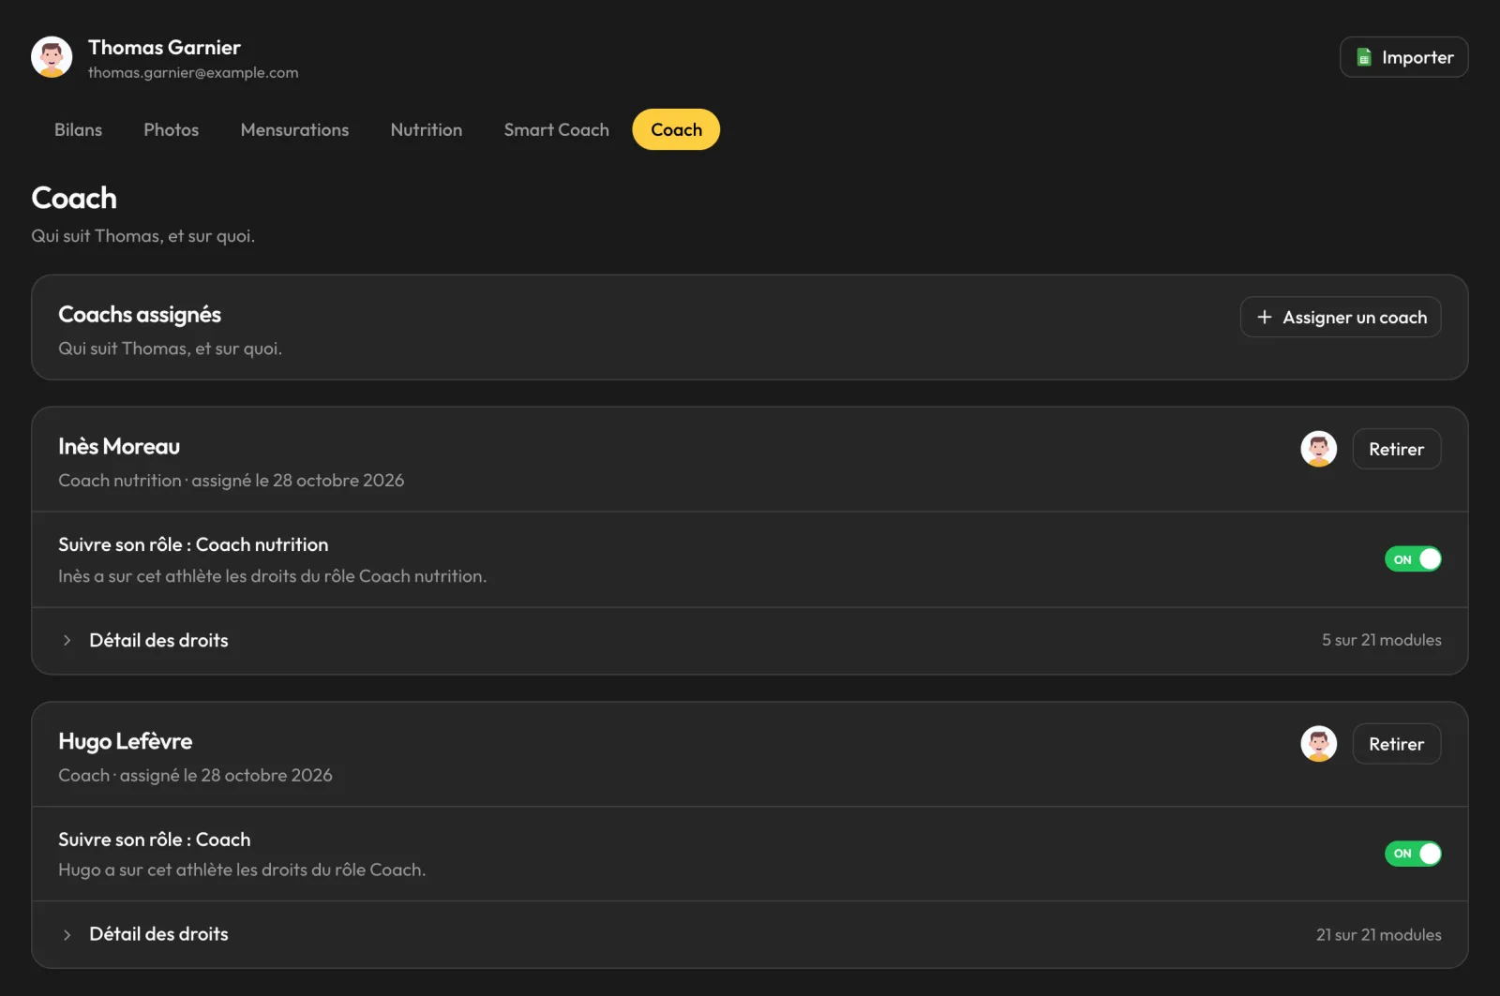Screen dimensions: 1500x996
Task: Click Inès Moreau's coach avatar
Action: (x=1318, y=449)
